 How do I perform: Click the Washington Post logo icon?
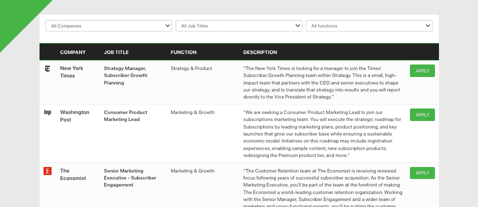48,112
